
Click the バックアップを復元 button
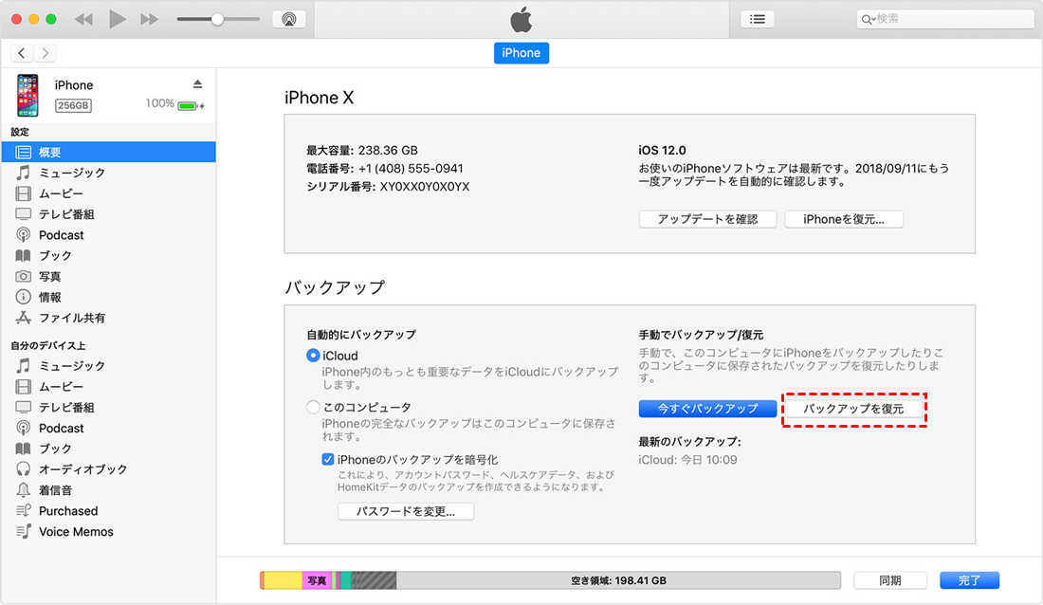tap(853, 409)
